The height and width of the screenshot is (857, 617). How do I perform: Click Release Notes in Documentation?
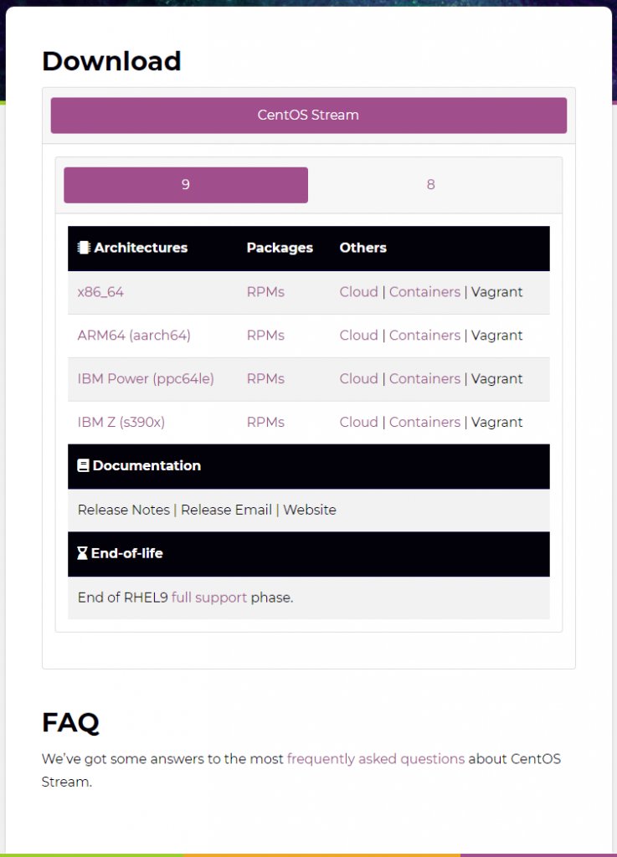pyautogui.click(x=124, y=510)
